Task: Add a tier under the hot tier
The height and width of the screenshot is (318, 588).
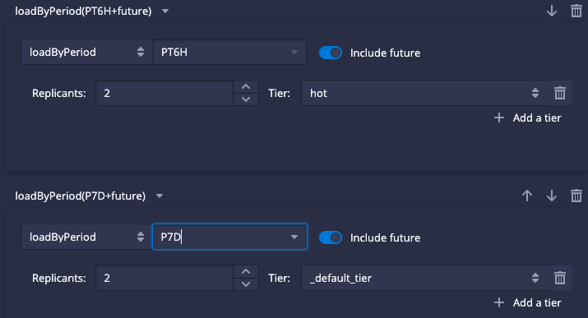Action: [528, 118]
